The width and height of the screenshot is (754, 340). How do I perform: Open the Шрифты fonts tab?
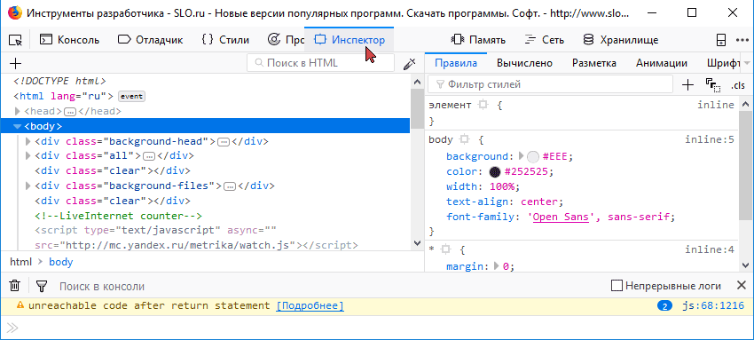coord(723,63)
